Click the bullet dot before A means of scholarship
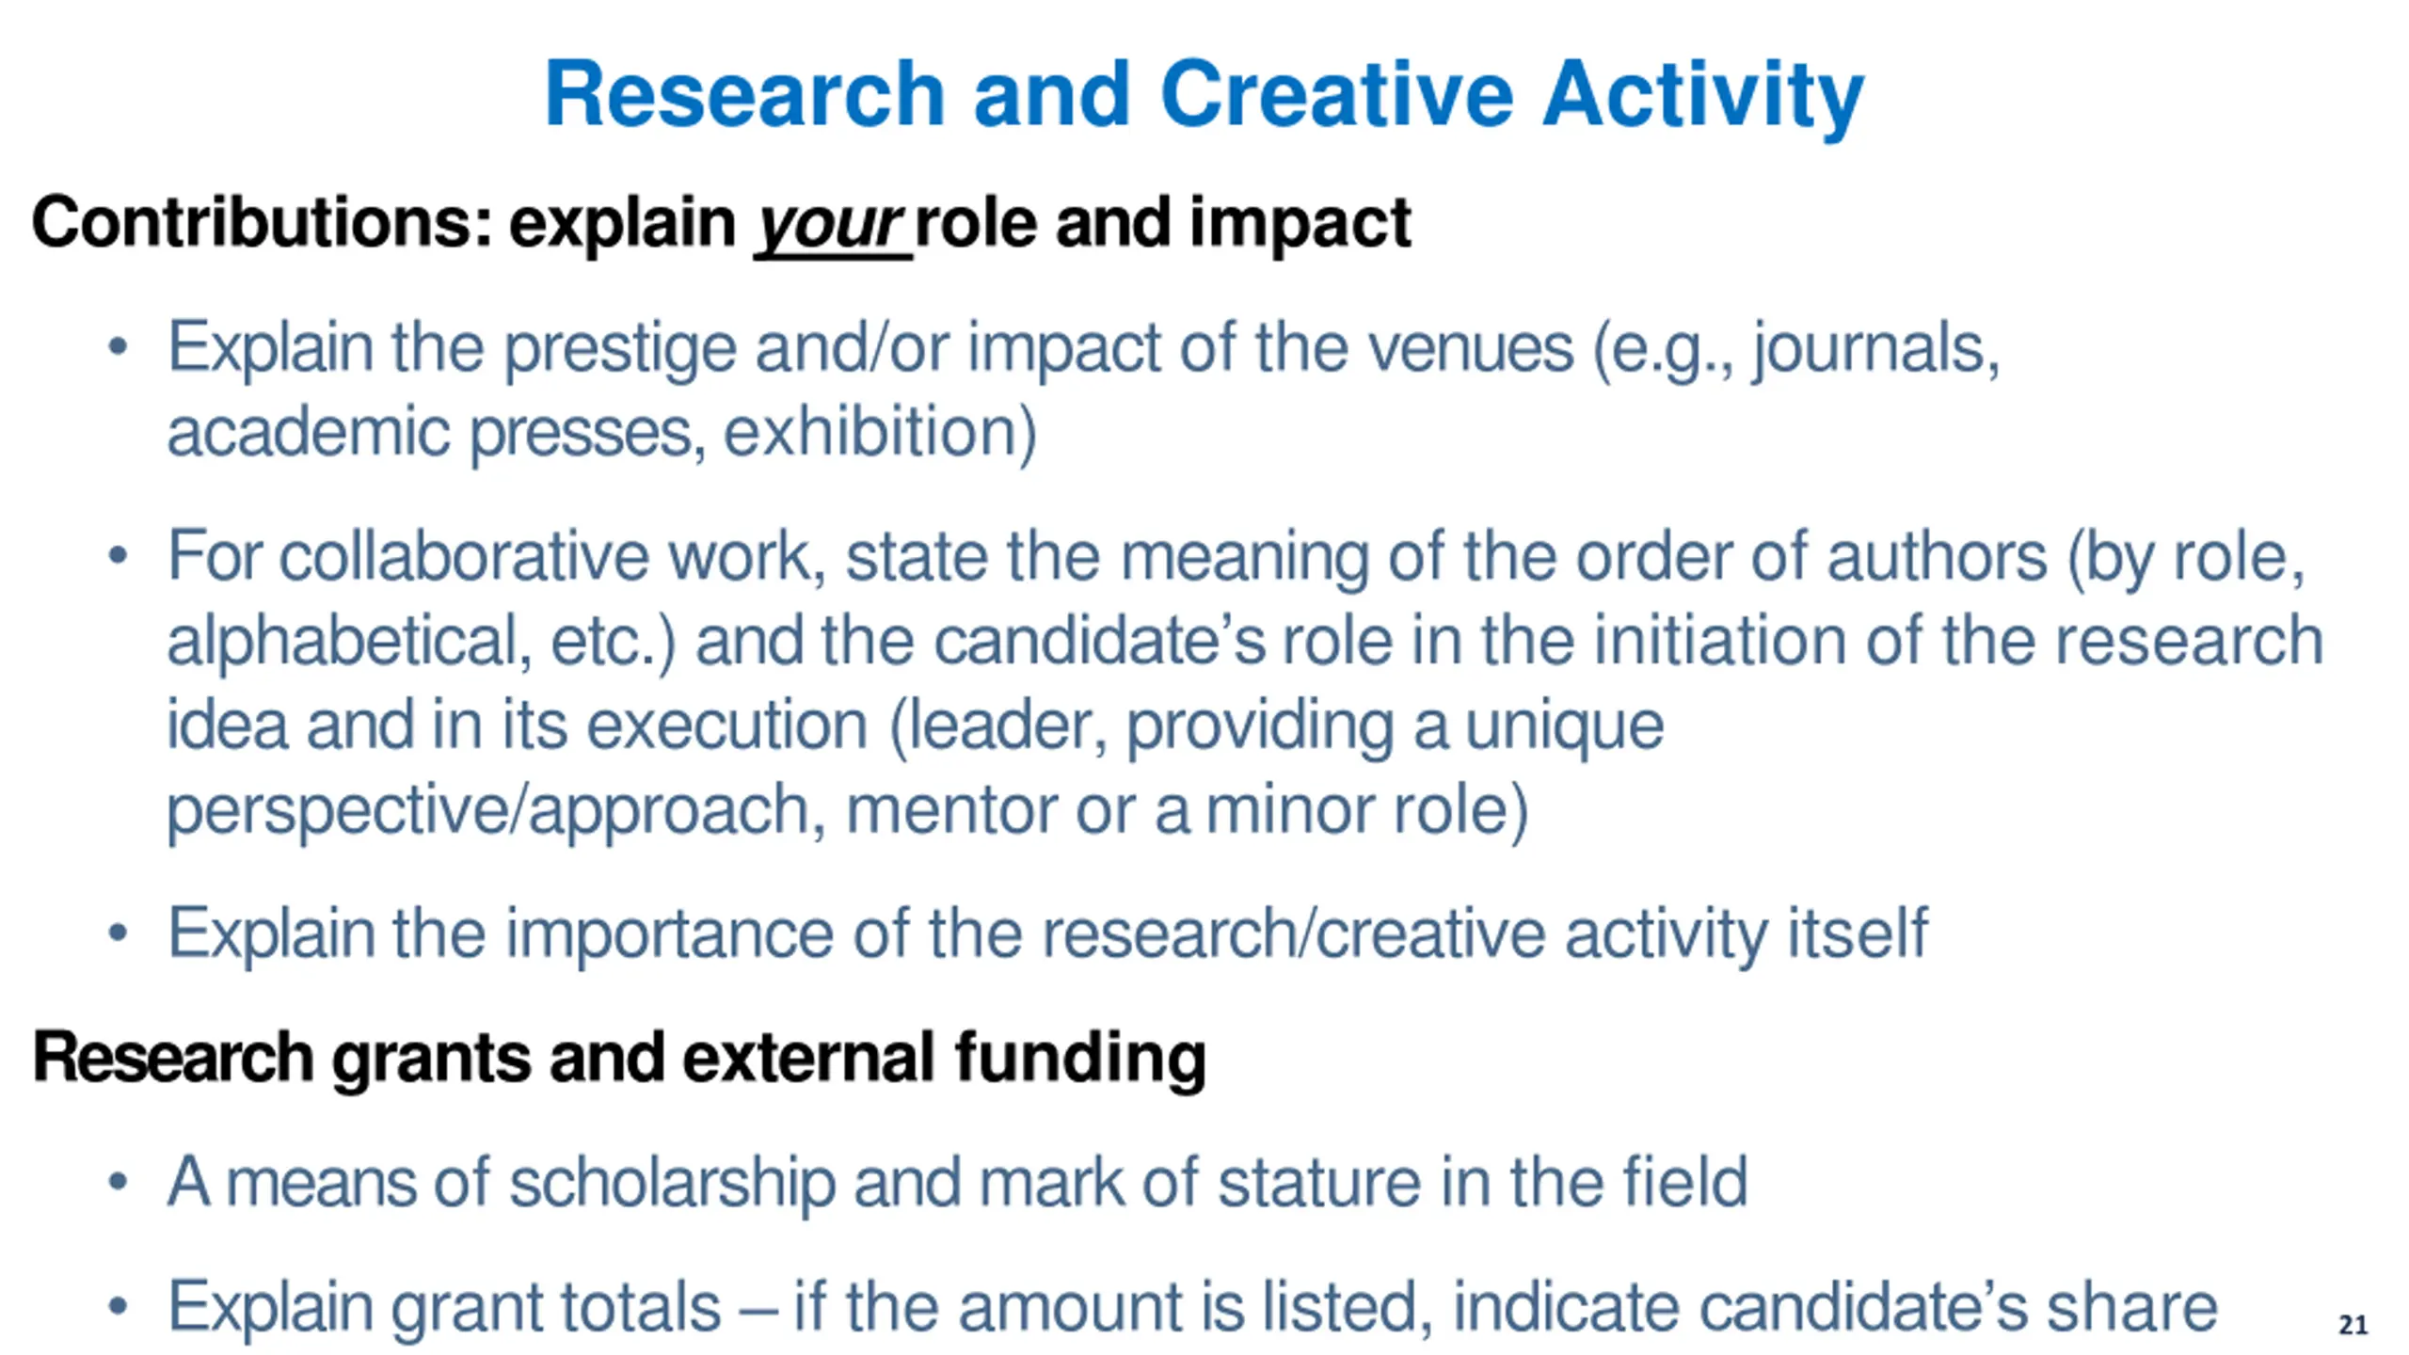The width and height of the screenshot is (2409, 1355). (x=118, y=1182)
